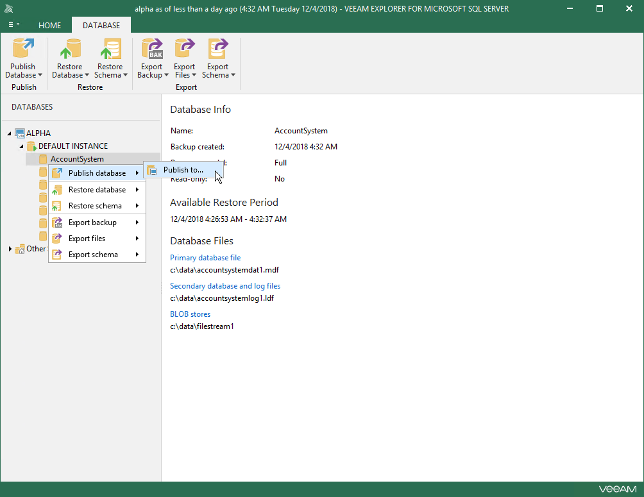Click icon beside Publish database menu entry
Screen dimensions: 644x497
point(57,173)
